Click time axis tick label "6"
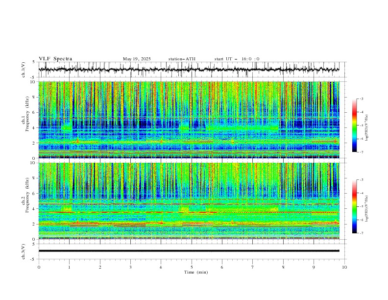The image size is (388, 300). pos(222,267)
